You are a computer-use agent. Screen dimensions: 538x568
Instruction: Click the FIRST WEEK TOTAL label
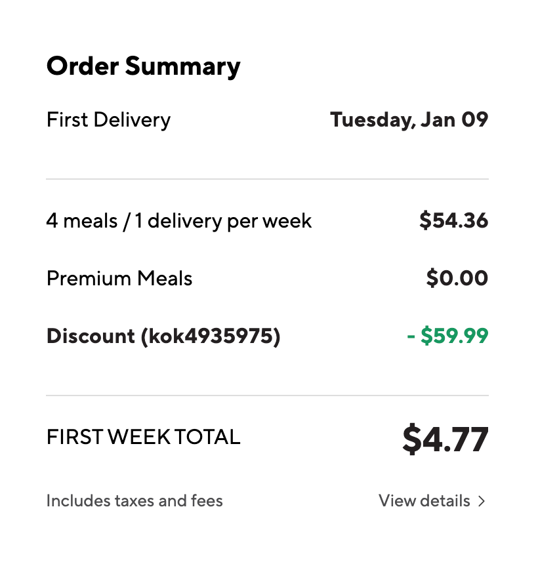[143, 437]
